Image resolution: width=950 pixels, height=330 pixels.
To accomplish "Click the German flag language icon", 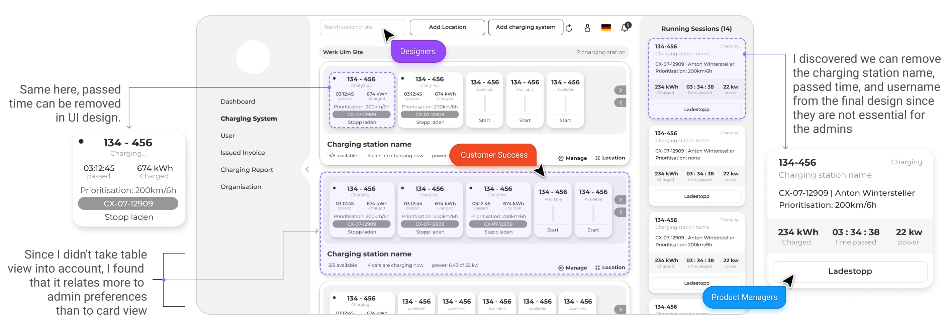I will (605, 28).
